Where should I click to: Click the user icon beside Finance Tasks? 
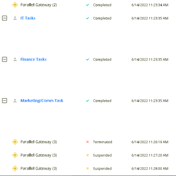tap(15, 59)
